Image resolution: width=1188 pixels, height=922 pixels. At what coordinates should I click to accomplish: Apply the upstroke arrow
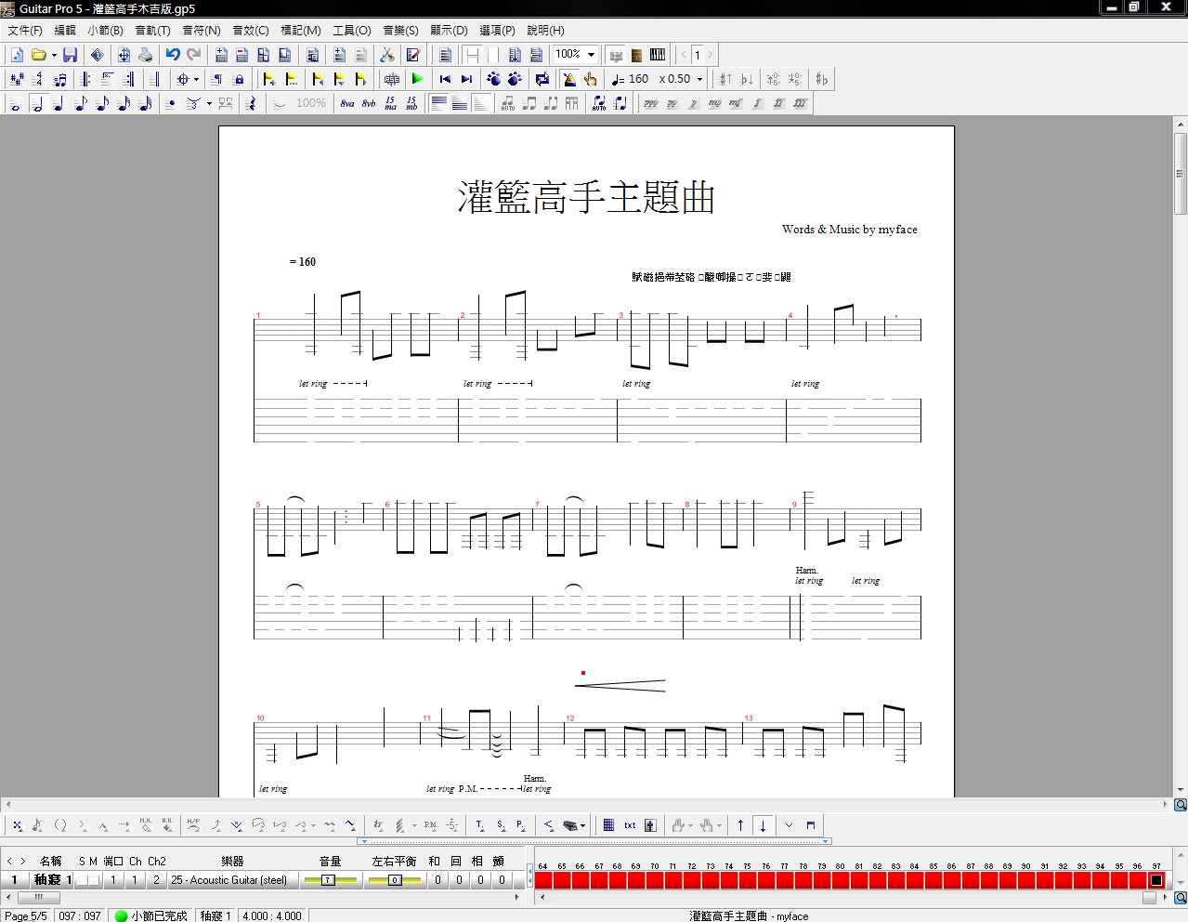click(740, 825)
